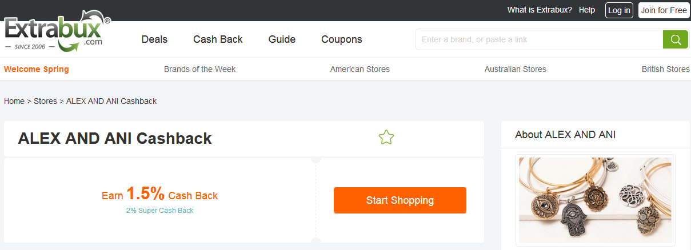
Task: Open the What is Extrabux? link
Action: [540, 10]
